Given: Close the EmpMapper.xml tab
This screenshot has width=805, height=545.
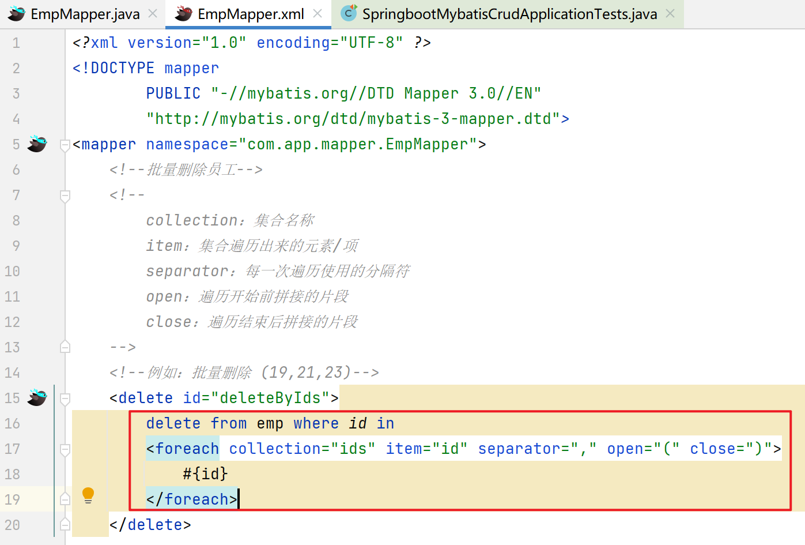Looking at the screenshot, I should click(x=318, y=13).
